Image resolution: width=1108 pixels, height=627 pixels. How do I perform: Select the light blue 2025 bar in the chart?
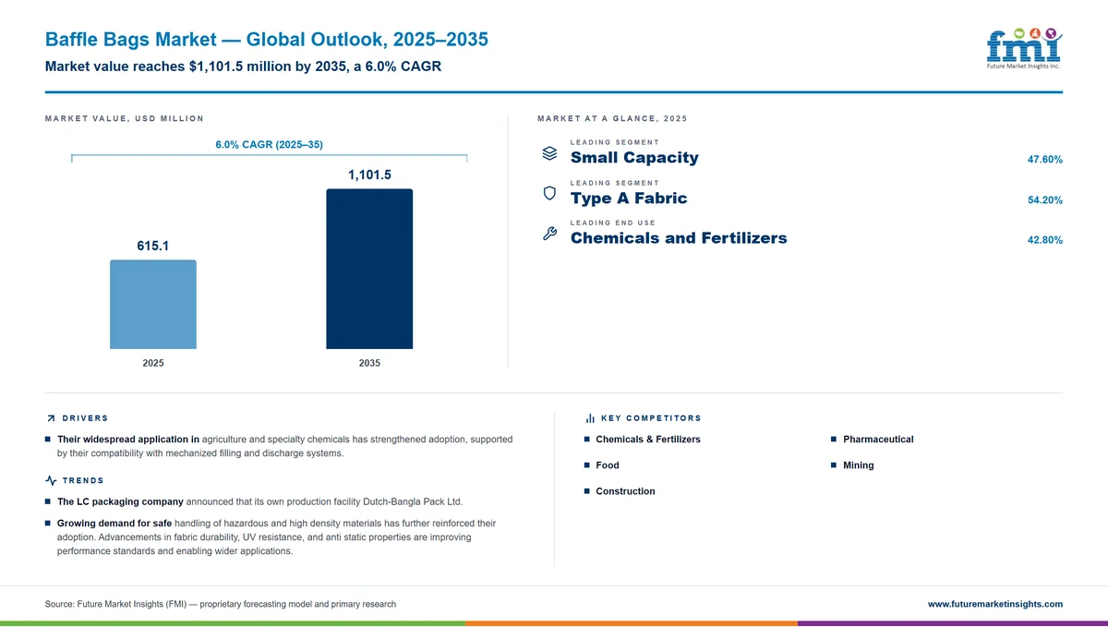click(x=153, y=305)
